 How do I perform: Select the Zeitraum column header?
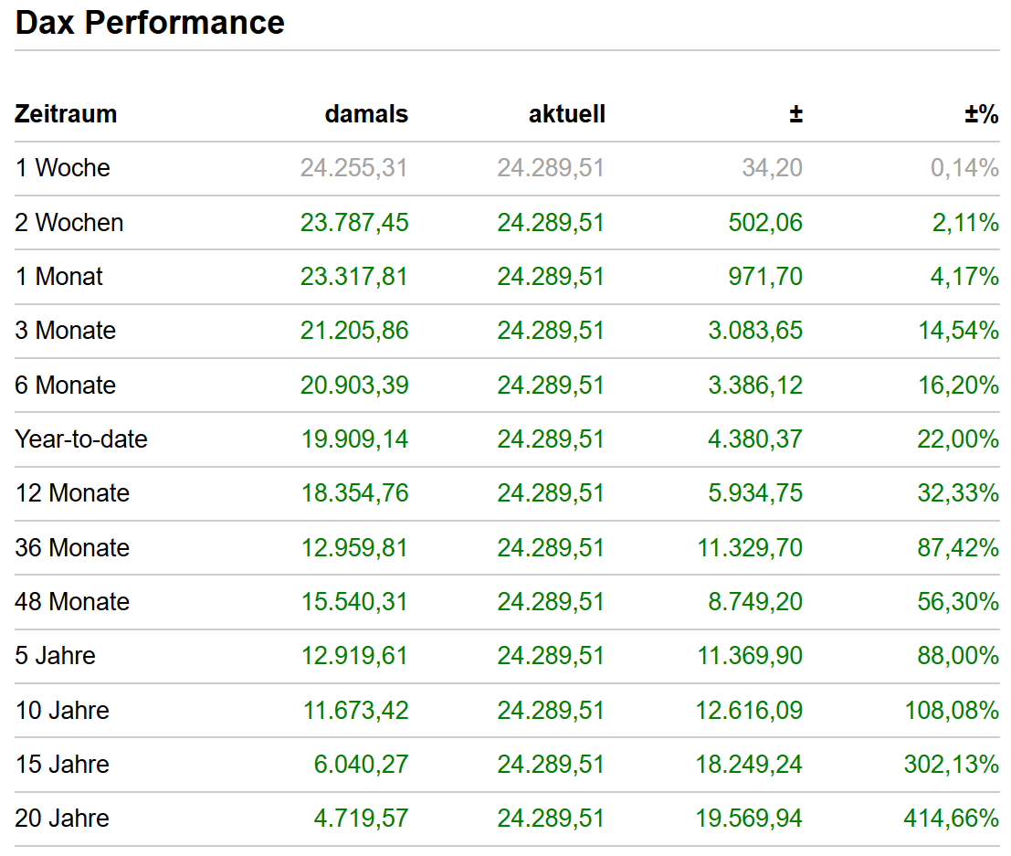point(66,113)
